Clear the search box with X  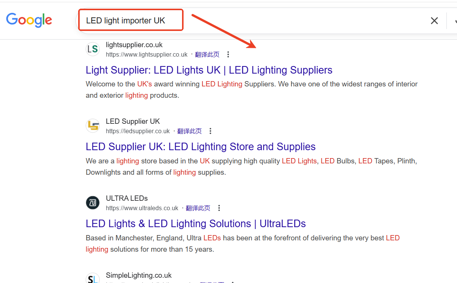[434, 21]
